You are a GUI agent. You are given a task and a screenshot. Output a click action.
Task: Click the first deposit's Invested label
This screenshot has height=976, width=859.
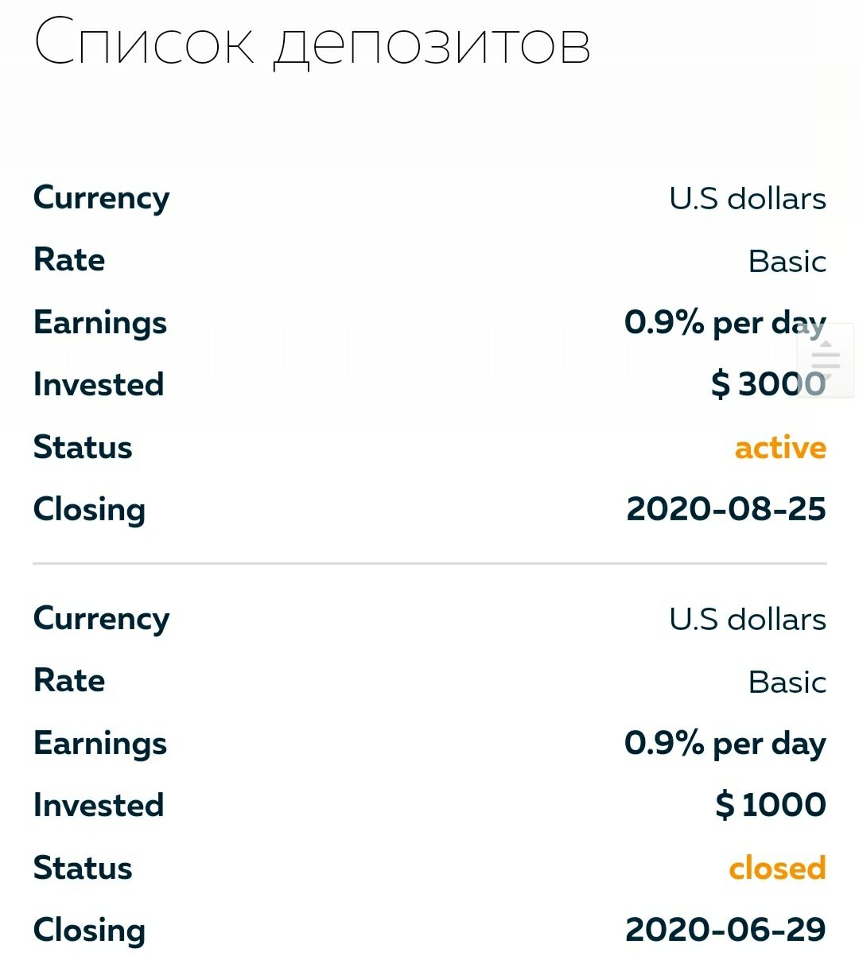[99, 385]
